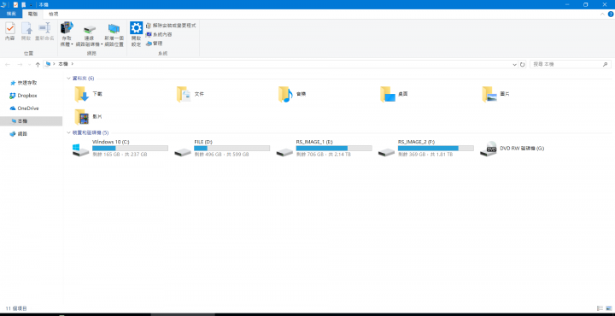Click 解除安裝或變更程式 uninstall or change program
The image size is (615, 316).
pyautogui.click(x=171, y=26)
